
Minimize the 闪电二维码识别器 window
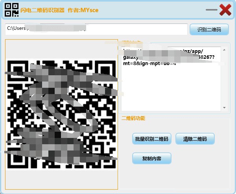click(211, 10)
